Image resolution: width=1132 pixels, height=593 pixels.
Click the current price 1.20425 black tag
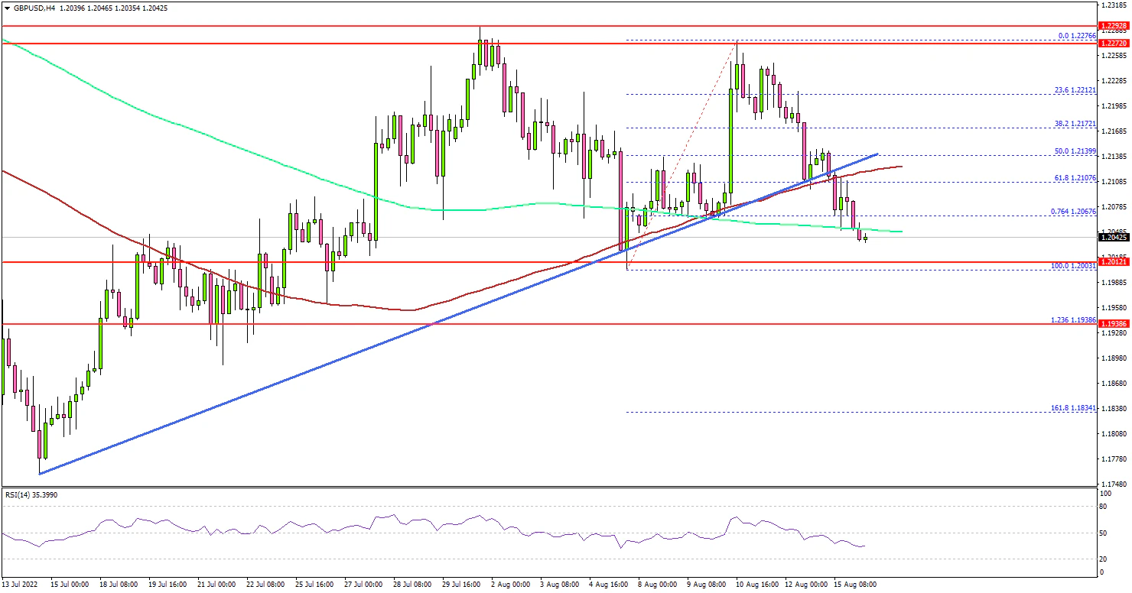[x=1114, y=237]
